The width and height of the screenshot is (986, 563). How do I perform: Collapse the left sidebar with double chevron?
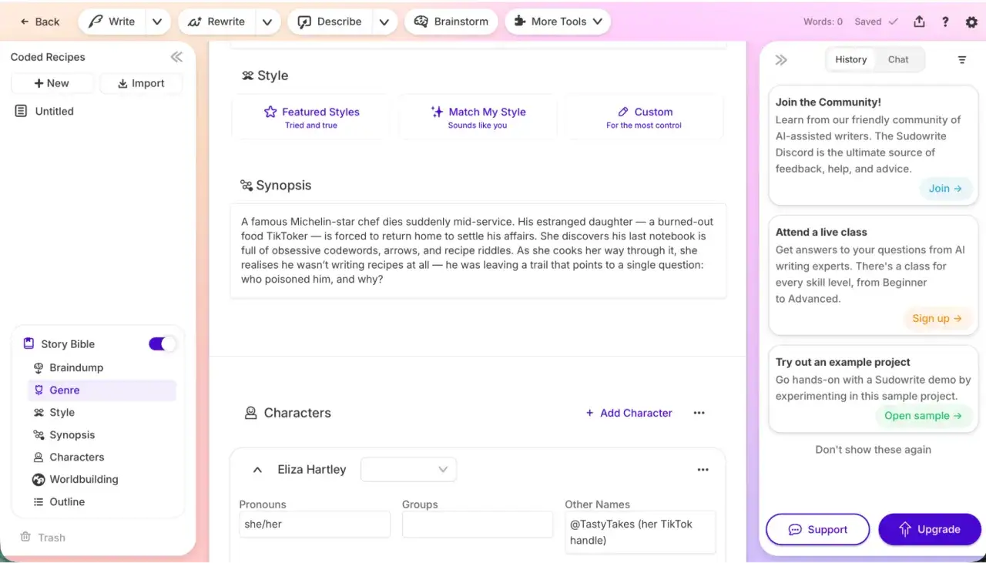tap(176, 57)
